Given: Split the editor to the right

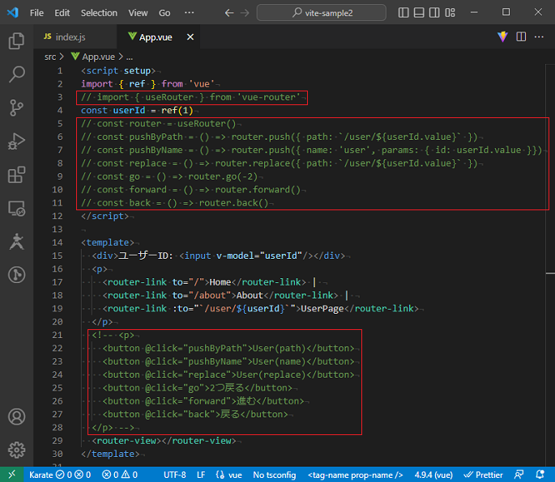Looking at the screenshot, I should pos(521,36).
